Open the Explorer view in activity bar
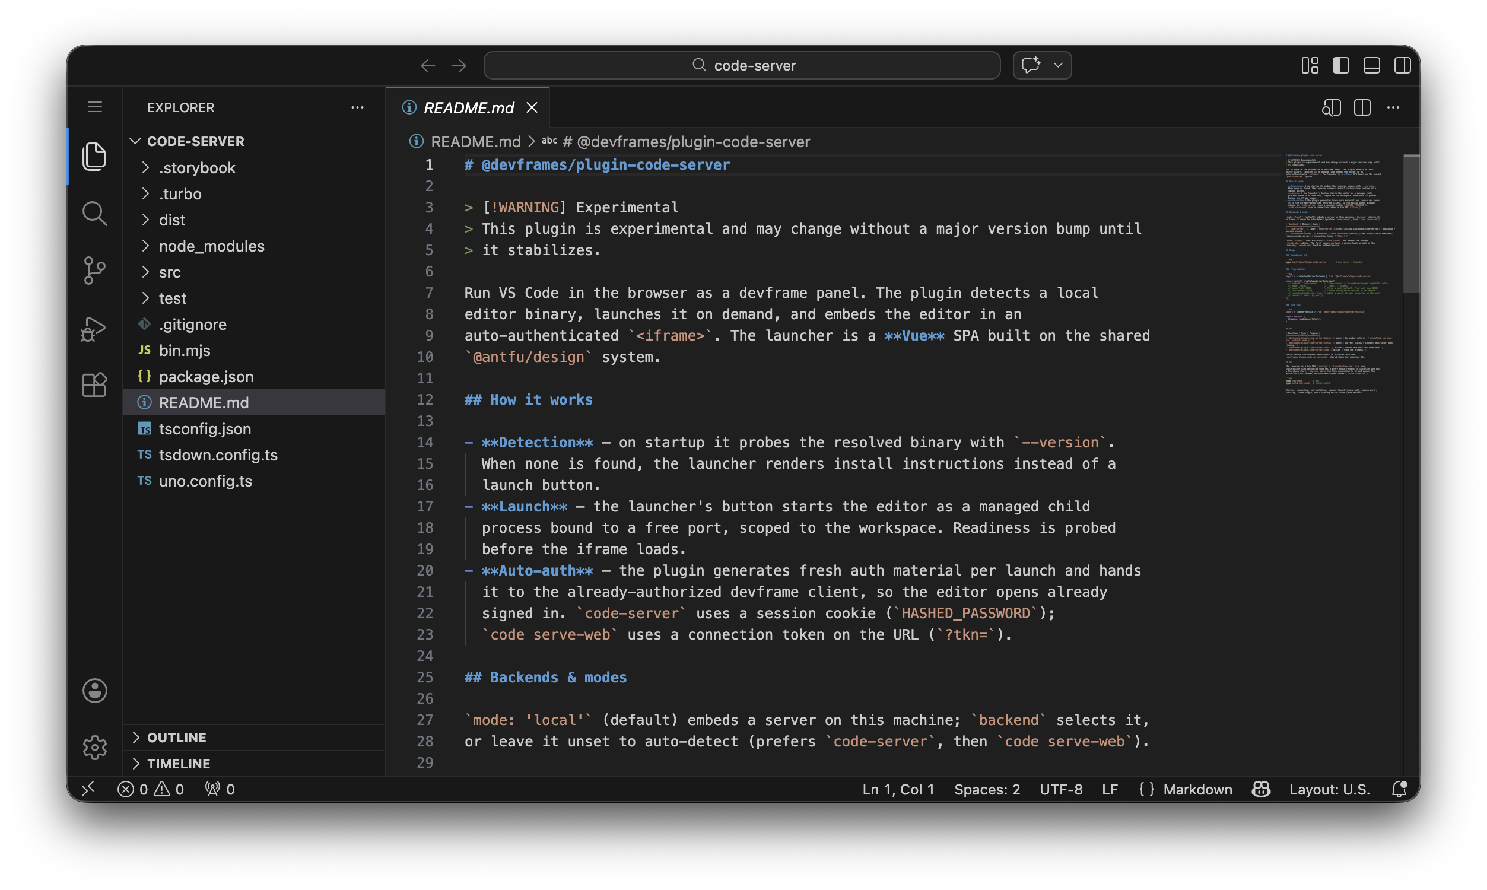Screen dimensions: 1487x890 95,157
